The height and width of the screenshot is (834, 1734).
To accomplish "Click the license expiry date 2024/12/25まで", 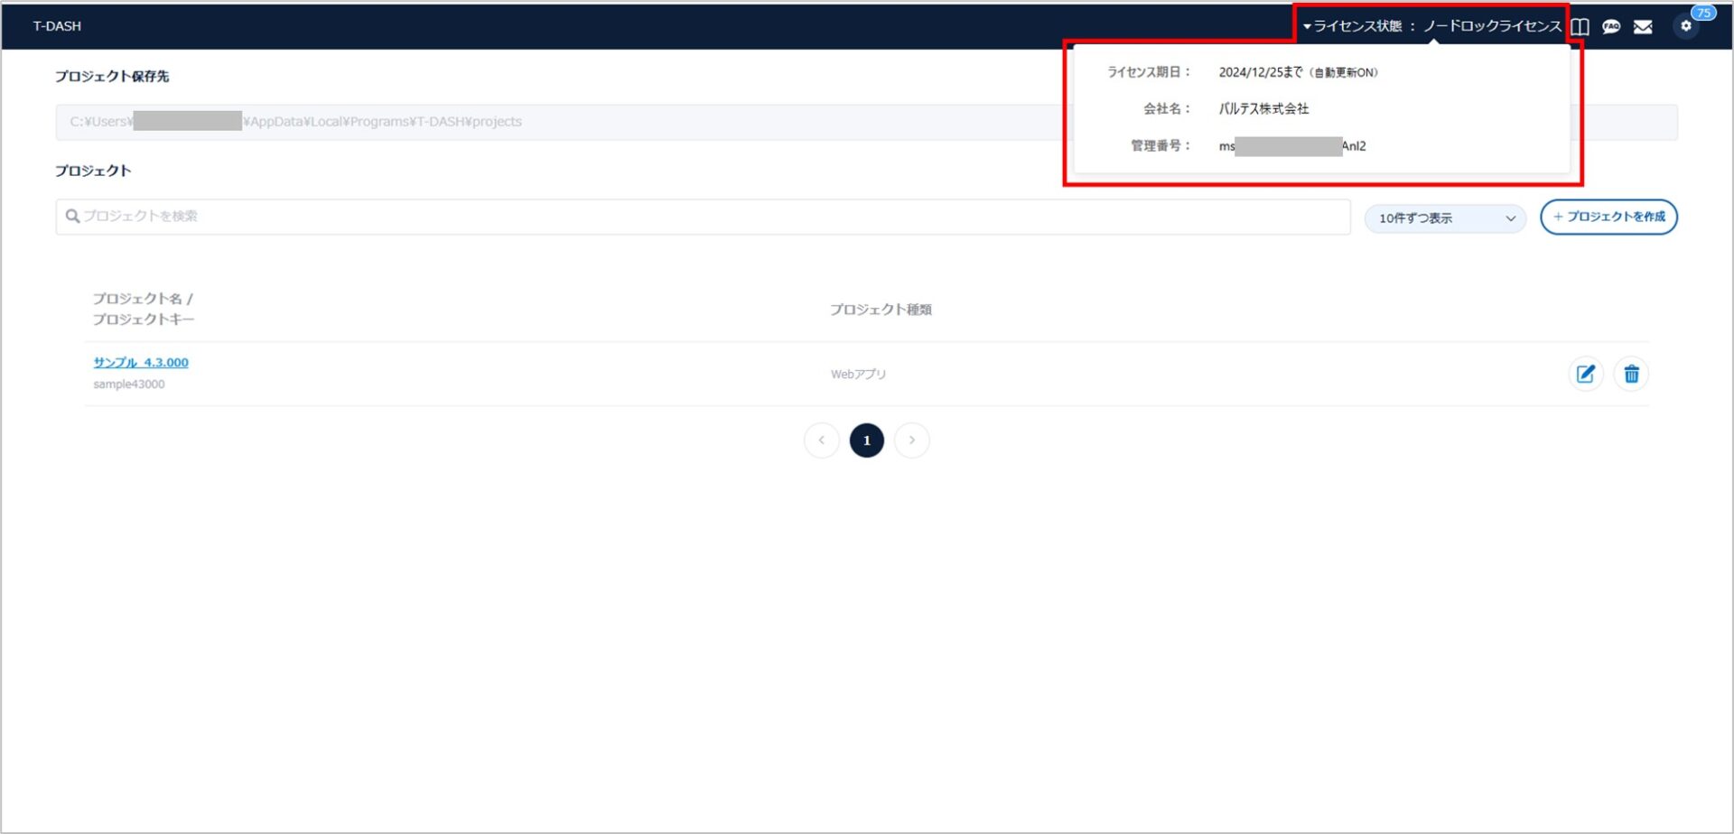I will (x=1260, y=72).
